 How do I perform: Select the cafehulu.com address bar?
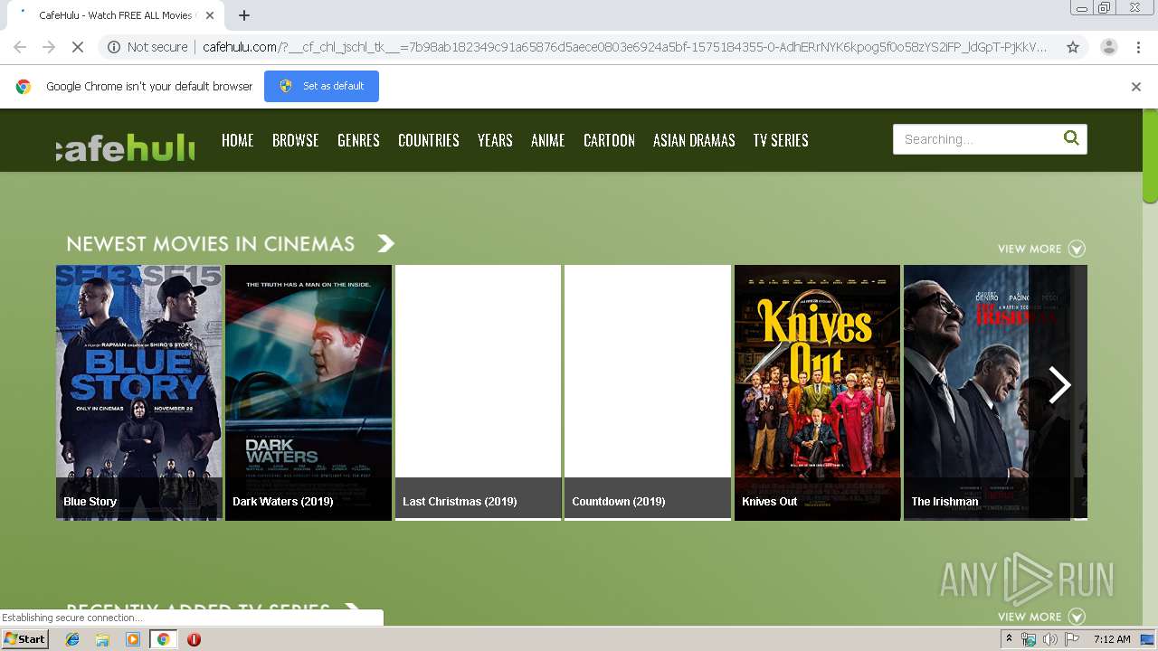tap(624, 47)
